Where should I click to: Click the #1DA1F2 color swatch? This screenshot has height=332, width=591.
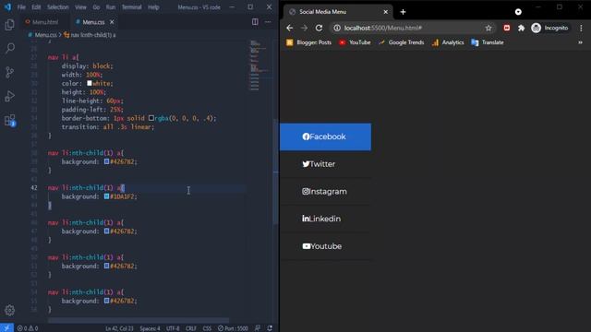point(107,196)
